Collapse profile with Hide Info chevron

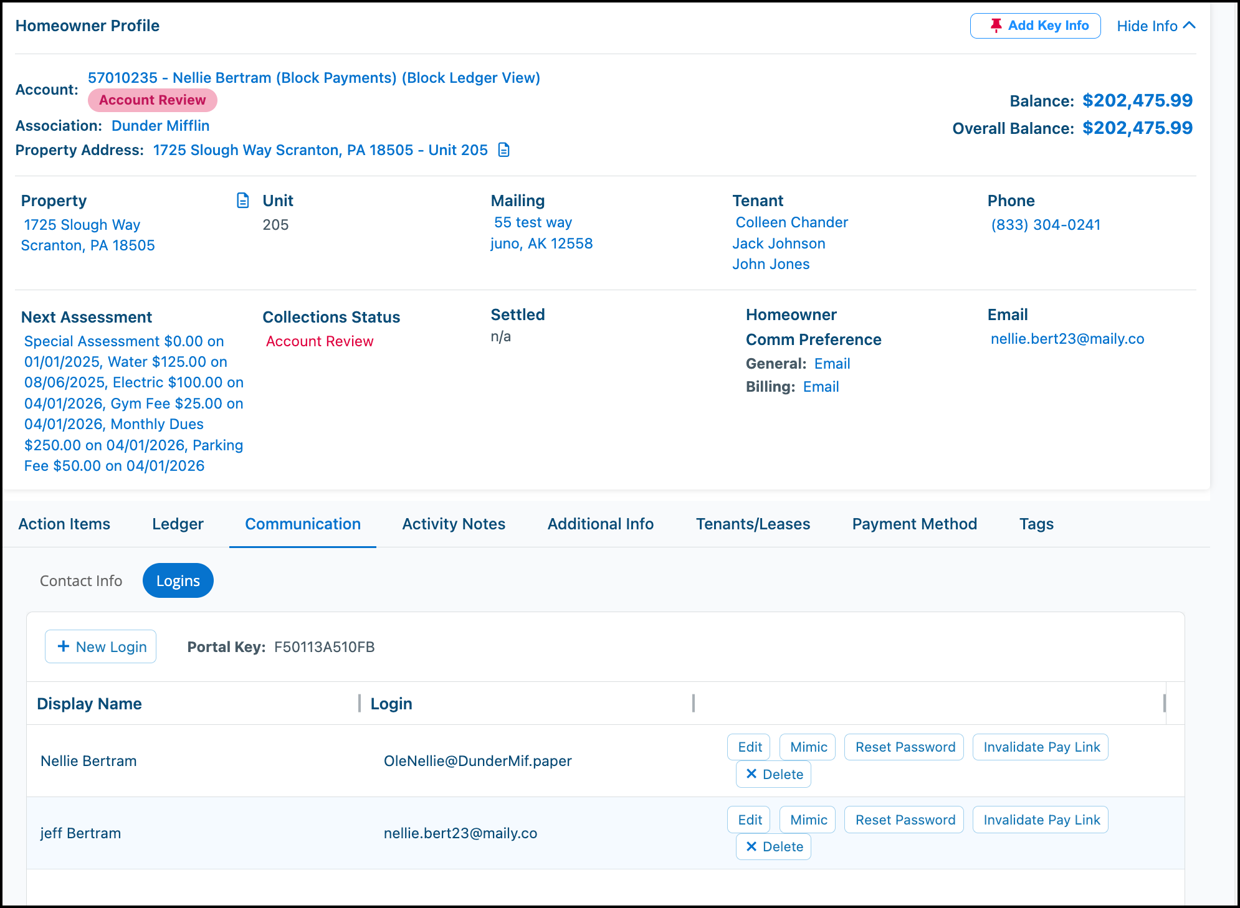(x=1189, y=26)
